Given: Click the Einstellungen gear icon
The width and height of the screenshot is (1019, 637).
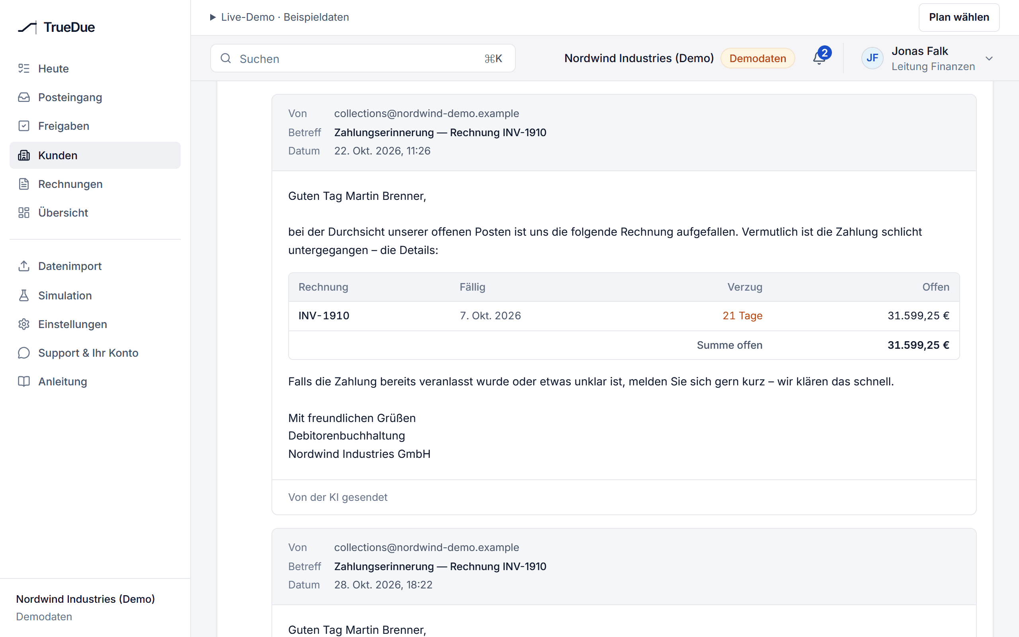Looking at the screenshot, I should click(24, 324).
